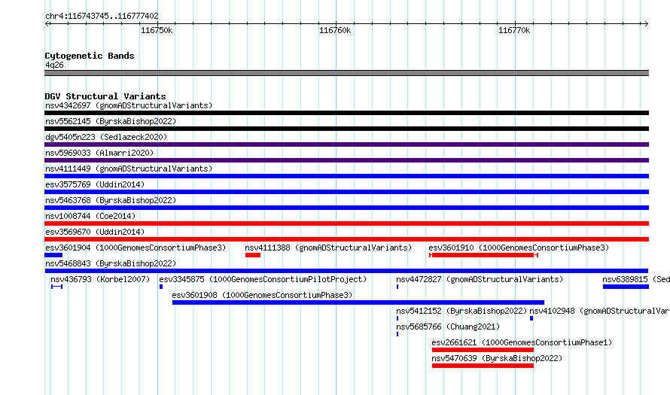Click purple bar beneath nsv5969033
This screenshot has width=670, height=395.
[346, 160]
